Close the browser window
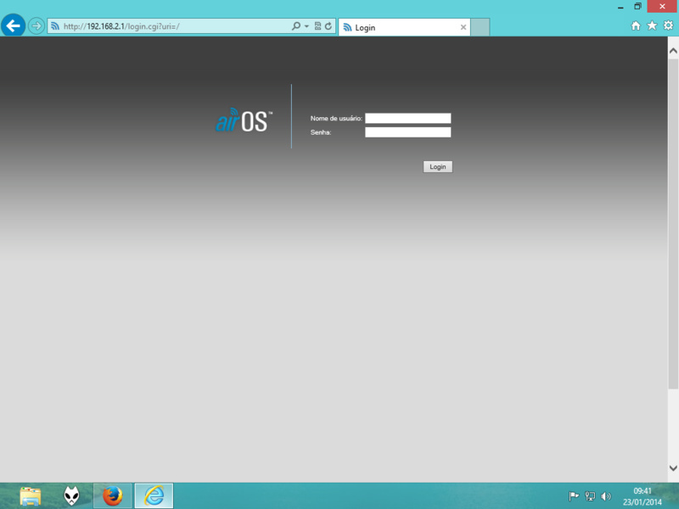 tap(662, 7)
